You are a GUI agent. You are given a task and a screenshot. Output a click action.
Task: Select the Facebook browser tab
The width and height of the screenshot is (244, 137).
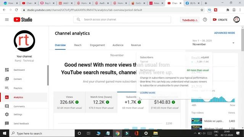point(193,3)
